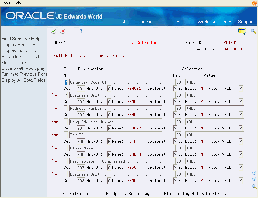The width and height of the screenshot is (258, 198).
Task: Click Optional field for ABTAX row
Action: [175, 141]
